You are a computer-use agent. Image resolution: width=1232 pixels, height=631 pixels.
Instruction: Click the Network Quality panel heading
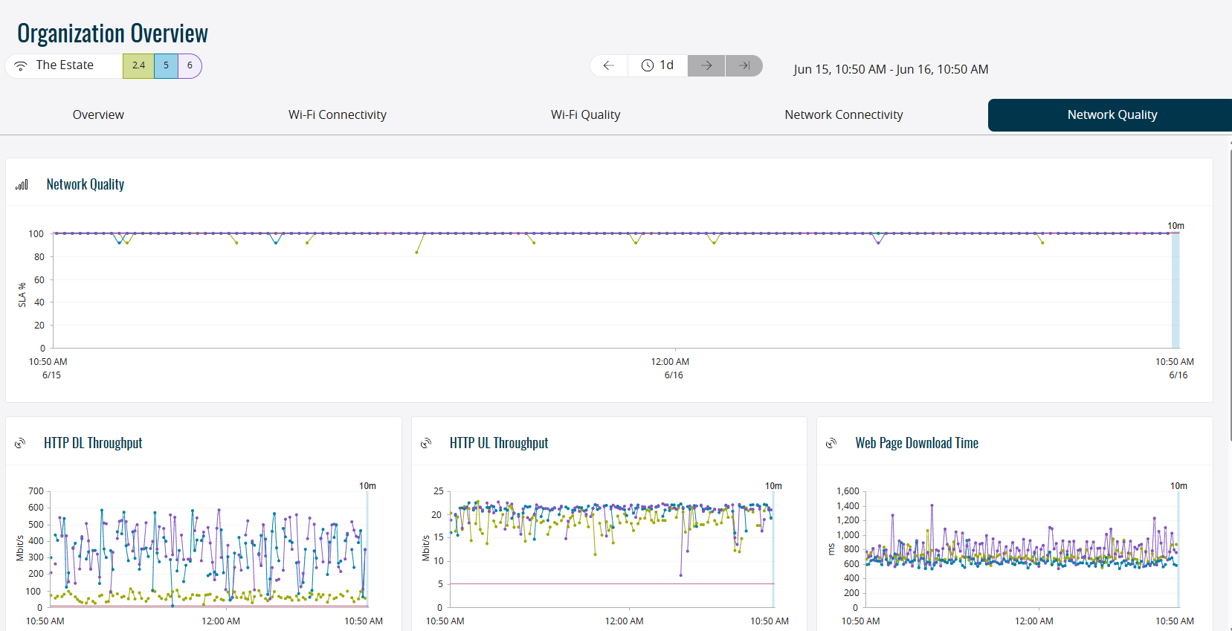pyautogui.click(x=86, y=184)
